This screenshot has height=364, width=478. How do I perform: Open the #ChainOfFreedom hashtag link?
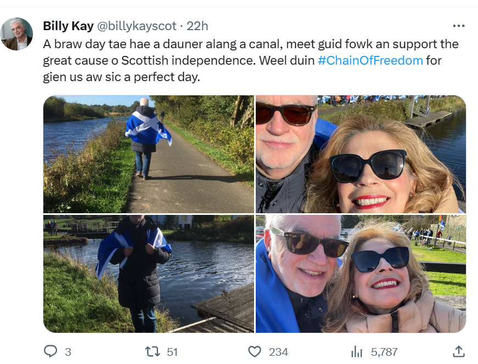[370, 60]
